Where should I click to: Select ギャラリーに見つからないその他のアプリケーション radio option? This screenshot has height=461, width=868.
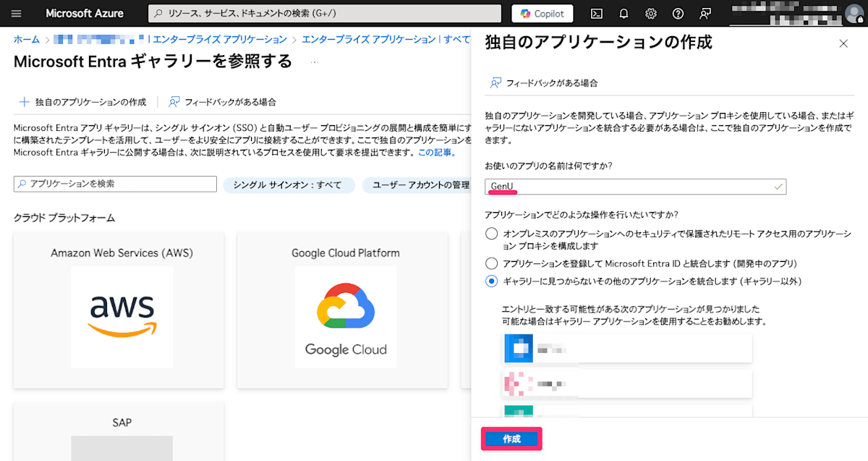(x=492, y=281)
